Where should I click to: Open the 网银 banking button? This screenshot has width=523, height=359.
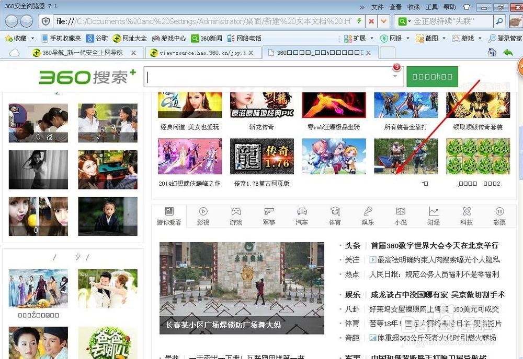pos(391,39)
